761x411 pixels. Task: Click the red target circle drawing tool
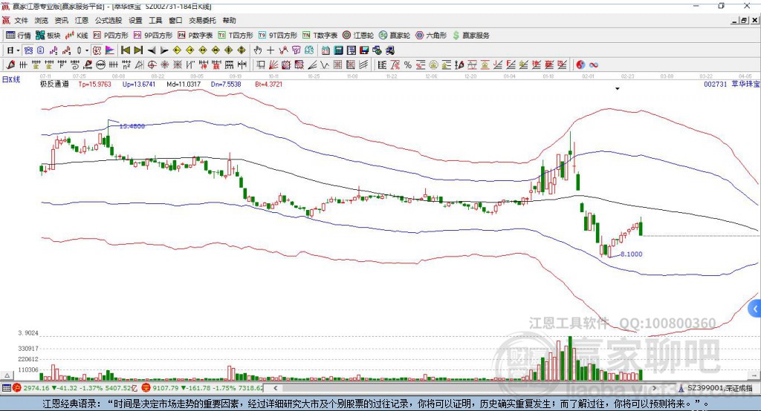pyautogui.click(x=152, y=65)
